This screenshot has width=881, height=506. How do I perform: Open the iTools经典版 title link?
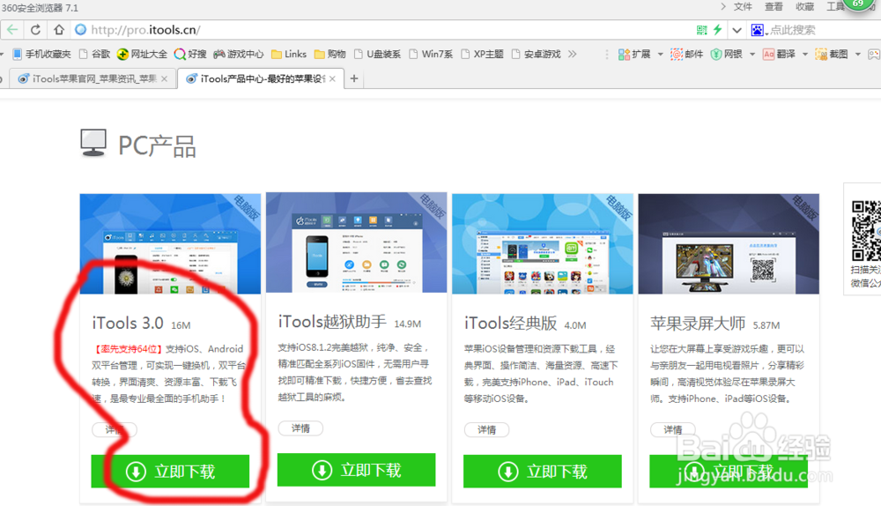511,324
